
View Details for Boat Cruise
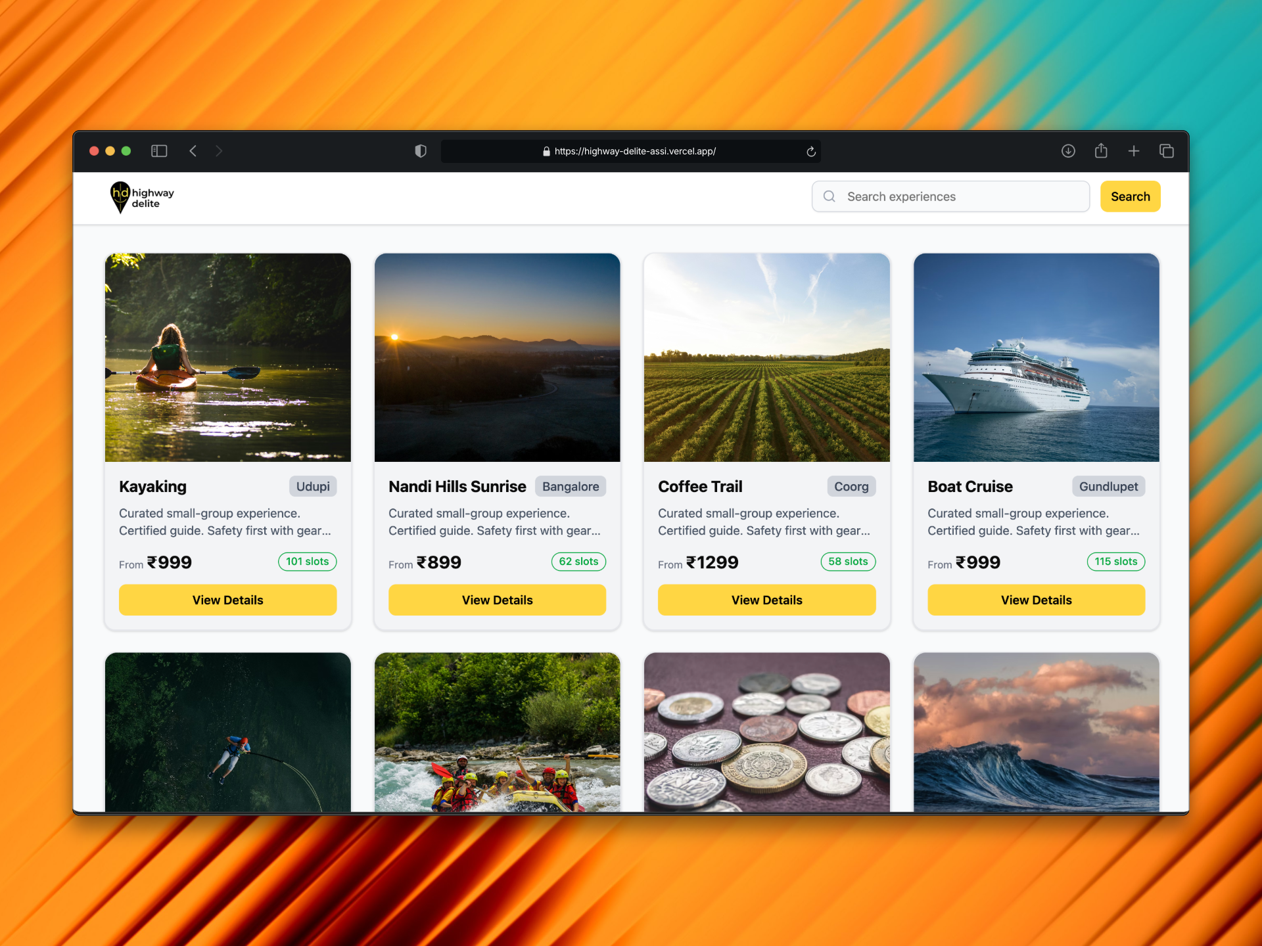click(x=1036, y=600)
